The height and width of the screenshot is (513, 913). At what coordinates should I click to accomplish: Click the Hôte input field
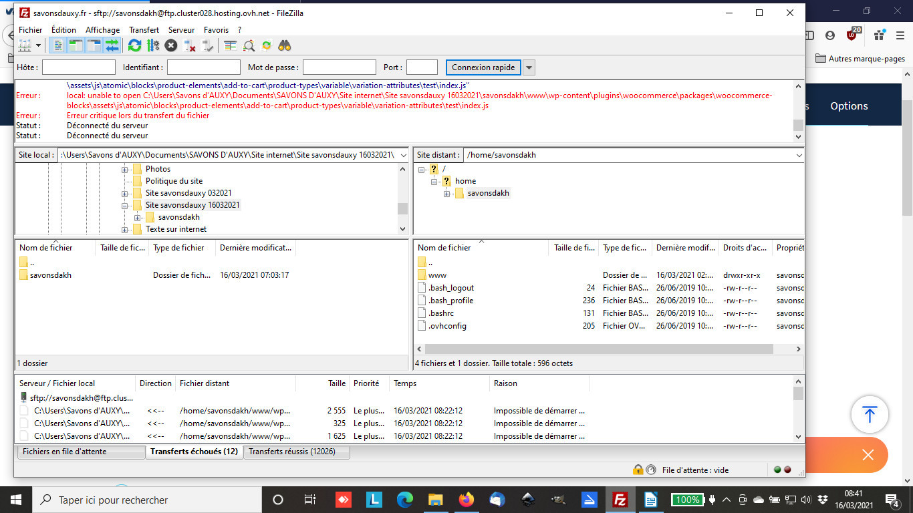(79, 67)
